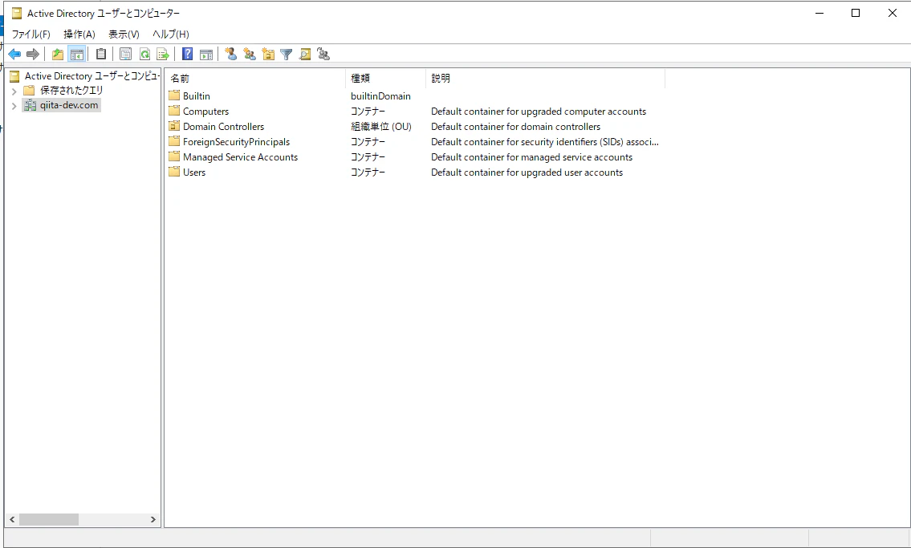The width and height of the screenshot is (911, 548).
Task: Click the forward navigation arrow
Action: [x=33, y=55]
